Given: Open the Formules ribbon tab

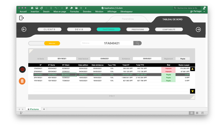Looking at the screenshot, I should click(75, 12).
